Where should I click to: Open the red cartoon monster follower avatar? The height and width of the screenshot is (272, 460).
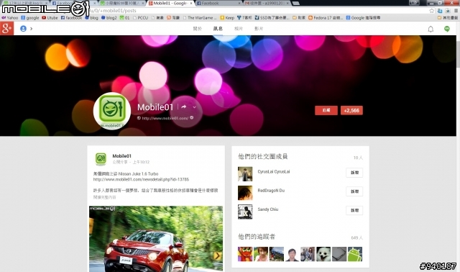(245, 254)
